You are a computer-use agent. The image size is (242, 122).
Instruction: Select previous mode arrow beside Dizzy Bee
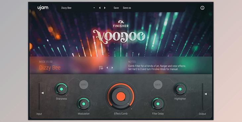pos(107,68)
